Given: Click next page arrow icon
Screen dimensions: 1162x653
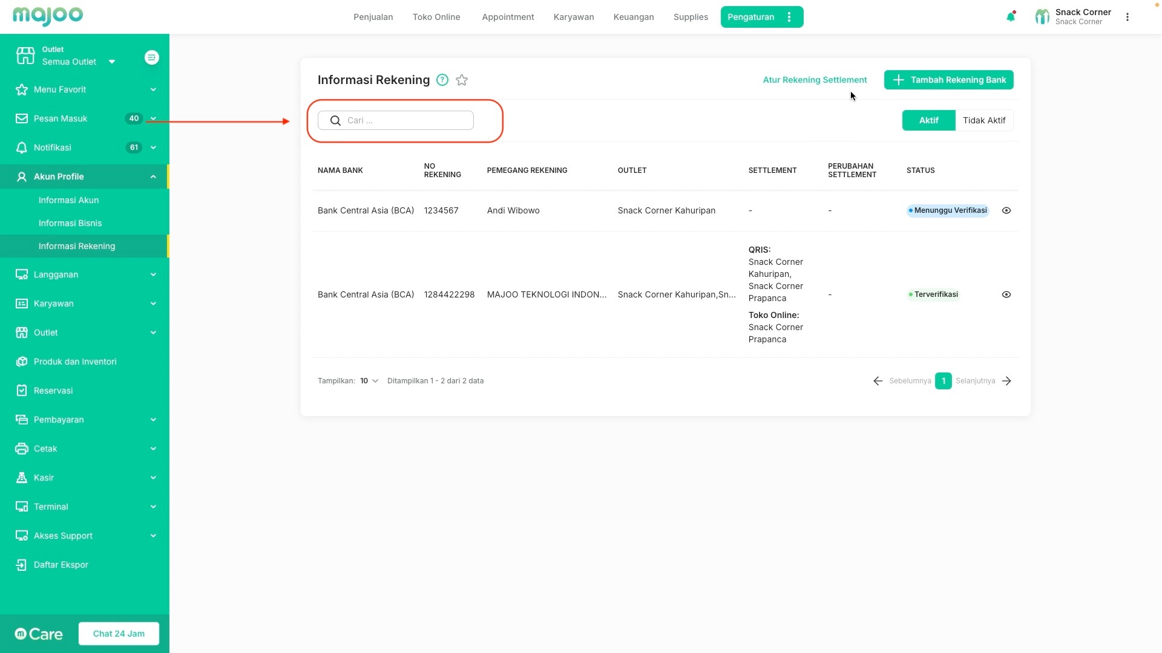Looking at the screenshot, I should tap(1006, 381).
